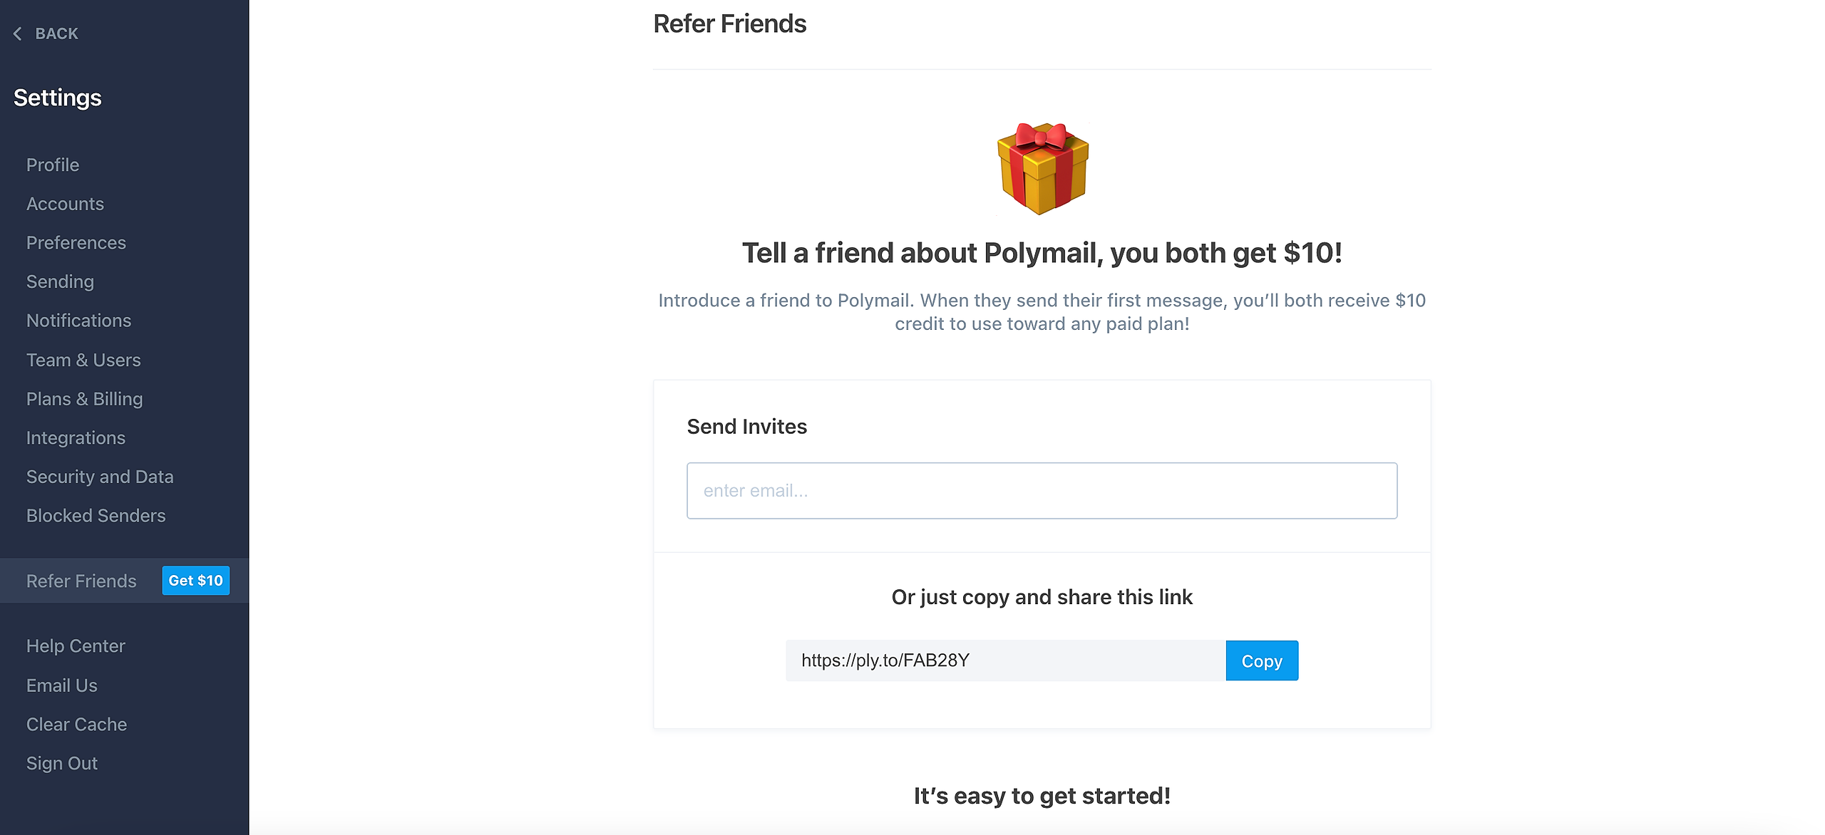The width and height of the screenshot is (1825, 835).
Task: Open Notifications settings
Action: pos(78,321)
